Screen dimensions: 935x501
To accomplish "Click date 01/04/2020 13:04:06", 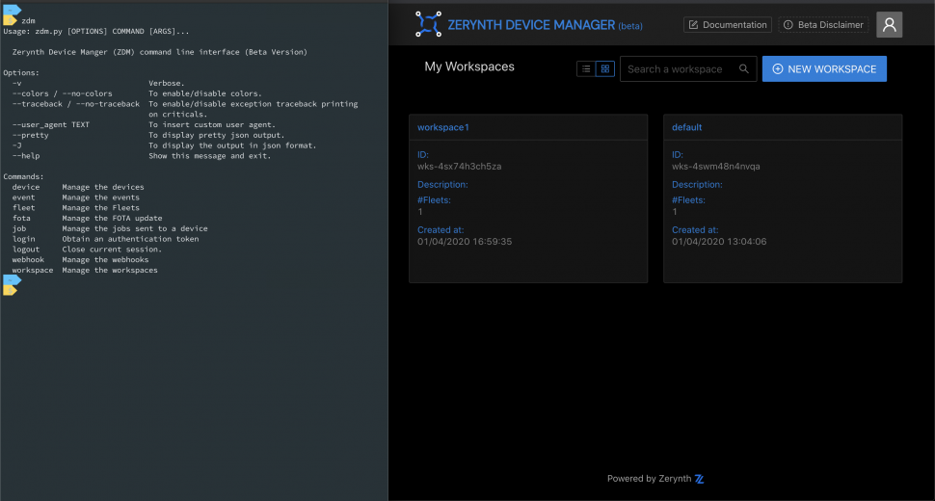I will click(719, 241).
